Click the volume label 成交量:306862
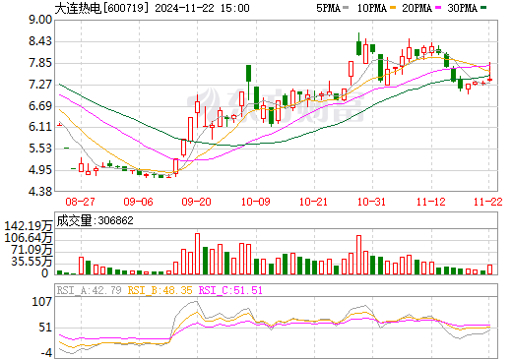The width and height of the screenshot is (512, 359). (96, 220)
